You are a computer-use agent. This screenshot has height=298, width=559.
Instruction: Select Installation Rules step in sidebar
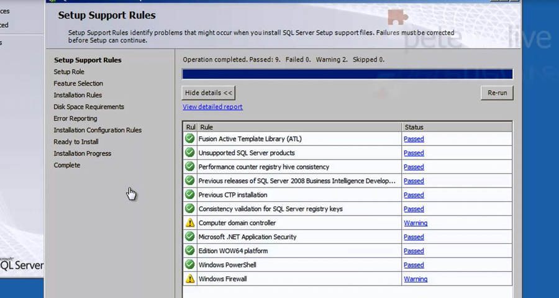(x=78, y=95)
